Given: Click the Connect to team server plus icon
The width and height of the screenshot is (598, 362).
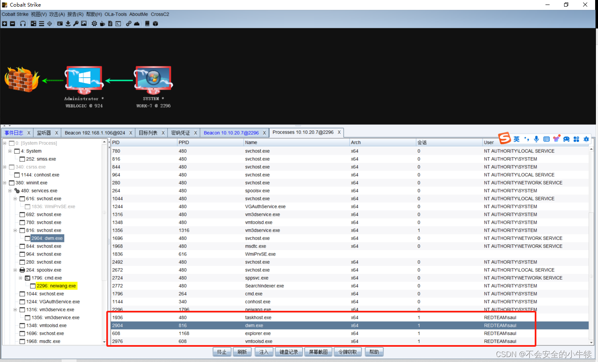Looking at the screenshot, I should pyautogui.click(x=5, y=24).
